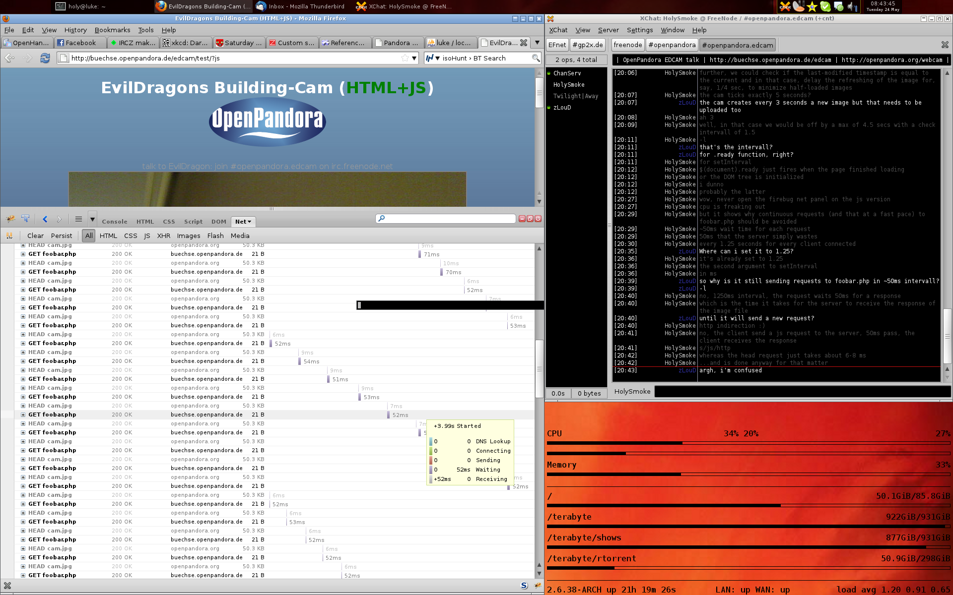The width and height of the screenshot is (953, 595).
Task: Filter Net requests by HTML
Action: click(x=108, y=236)
